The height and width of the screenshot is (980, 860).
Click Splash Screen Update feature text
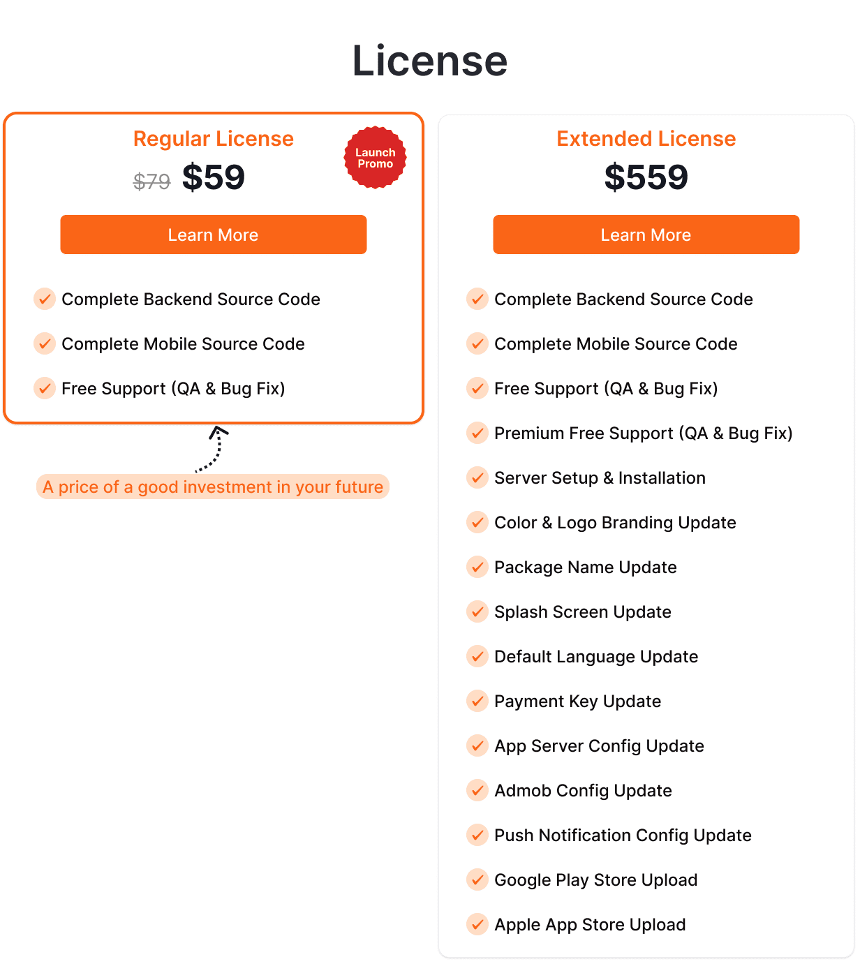tap(583, 612)
